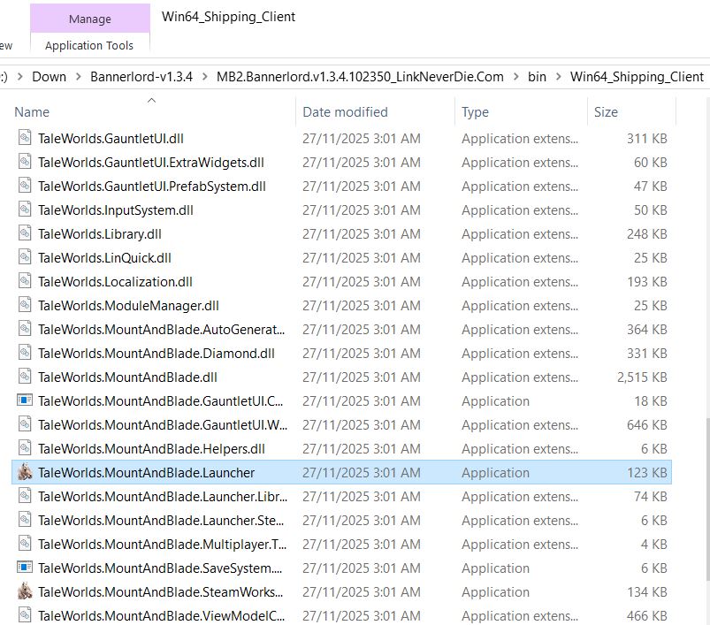This screenshot has height=625, width=710.
Task: Click the MountAndBlade.Launcher.Ste... file icon
Action: tap(25, 520)
